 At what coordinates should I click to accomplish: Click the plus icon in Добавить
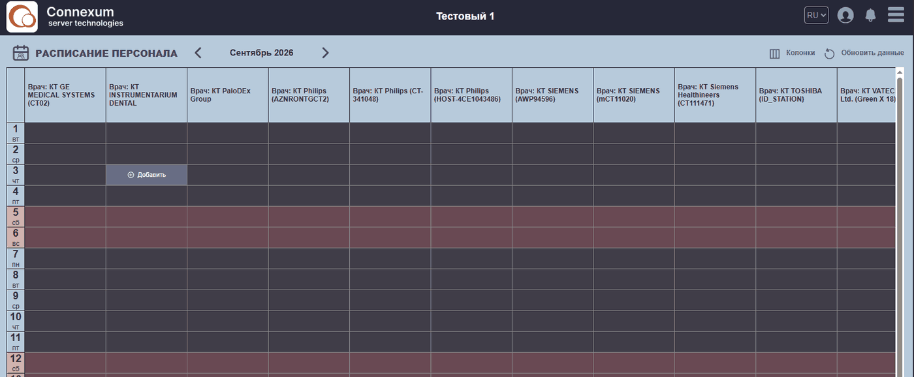(x=131, y=175)
